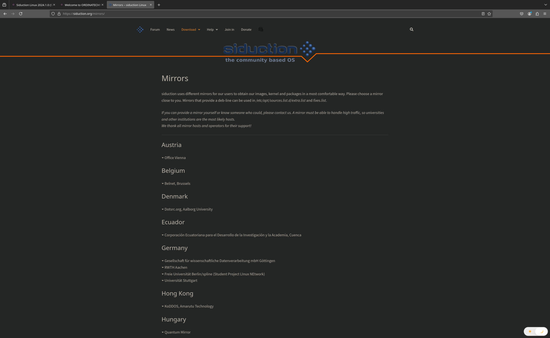The width and height of the screenshot is (550, 338).
Task: Click the Austria section heading
Action: click(171, 145)
